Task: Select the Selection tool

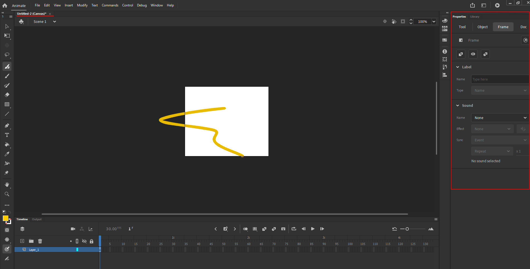Action: click(7, 26)
